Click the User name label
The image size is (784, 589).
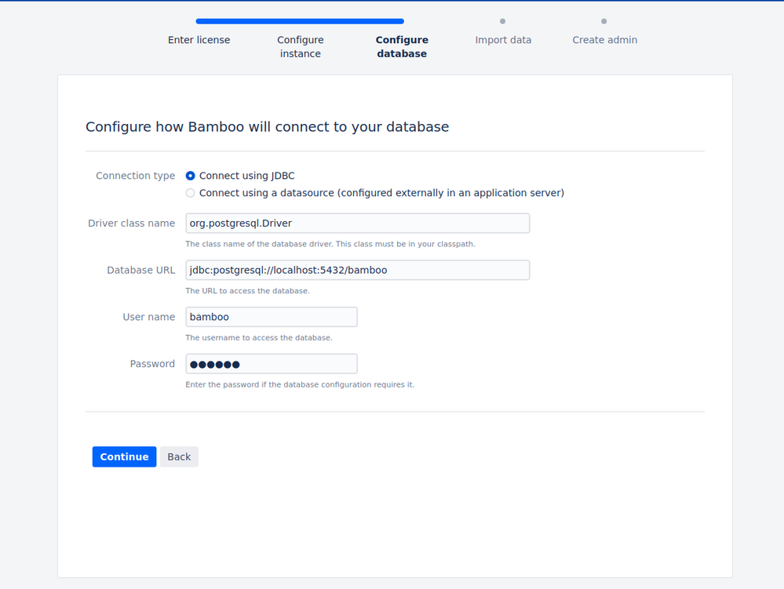149,317
